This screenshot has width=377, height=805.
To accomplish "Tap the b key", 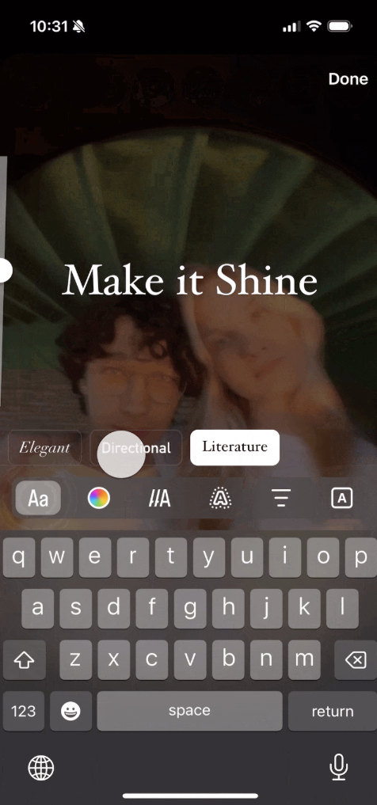I will pos(227,659).
